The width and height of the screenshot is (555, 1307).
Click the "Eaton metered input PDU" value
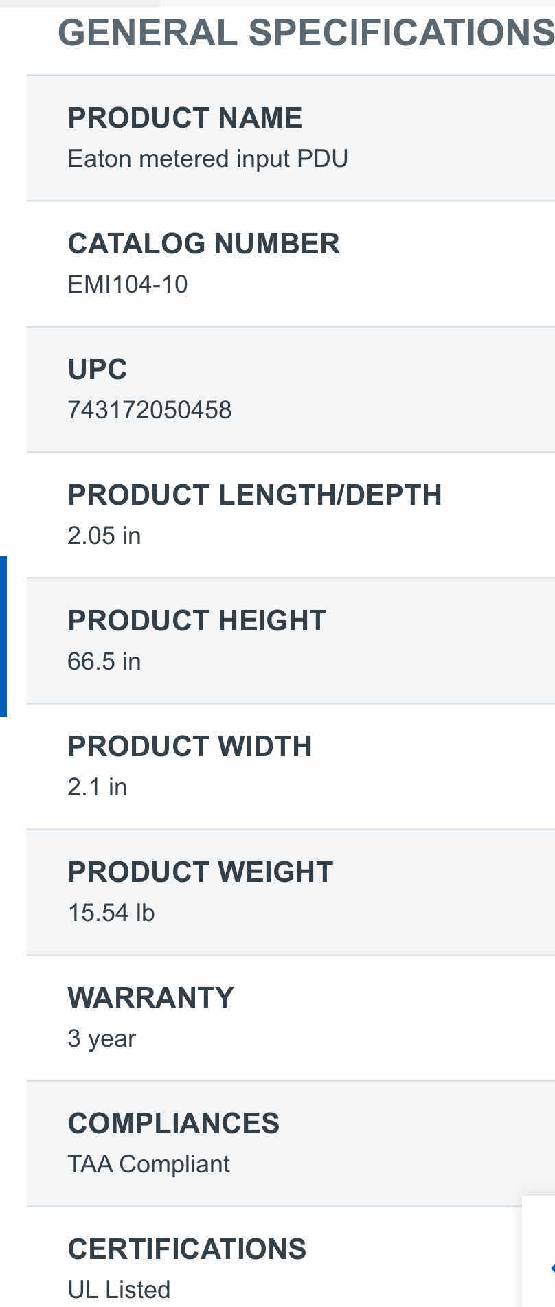(x=207, y=159)
